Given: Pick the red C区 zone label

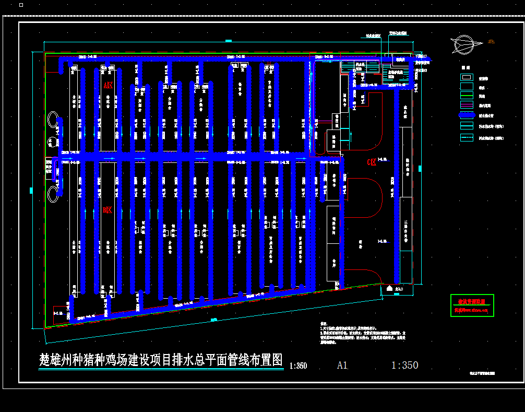Looking at the screenshot, I should (x=372, y=162).
